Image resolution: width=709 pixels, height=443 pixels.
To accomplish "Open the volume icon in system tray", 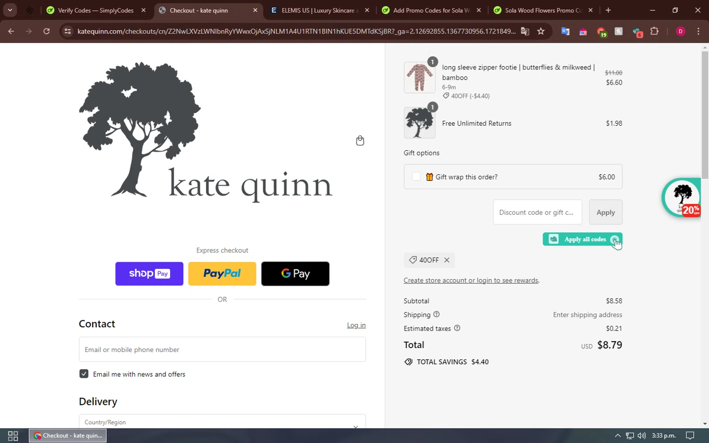I will pos(641,435).
